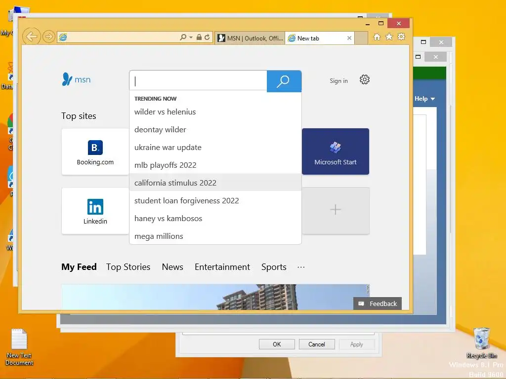The width and height of the screenshot is (506, 379).
Task: Select trending search 'mlb playoffs 2022'
Action: click(x=215, y=165)
